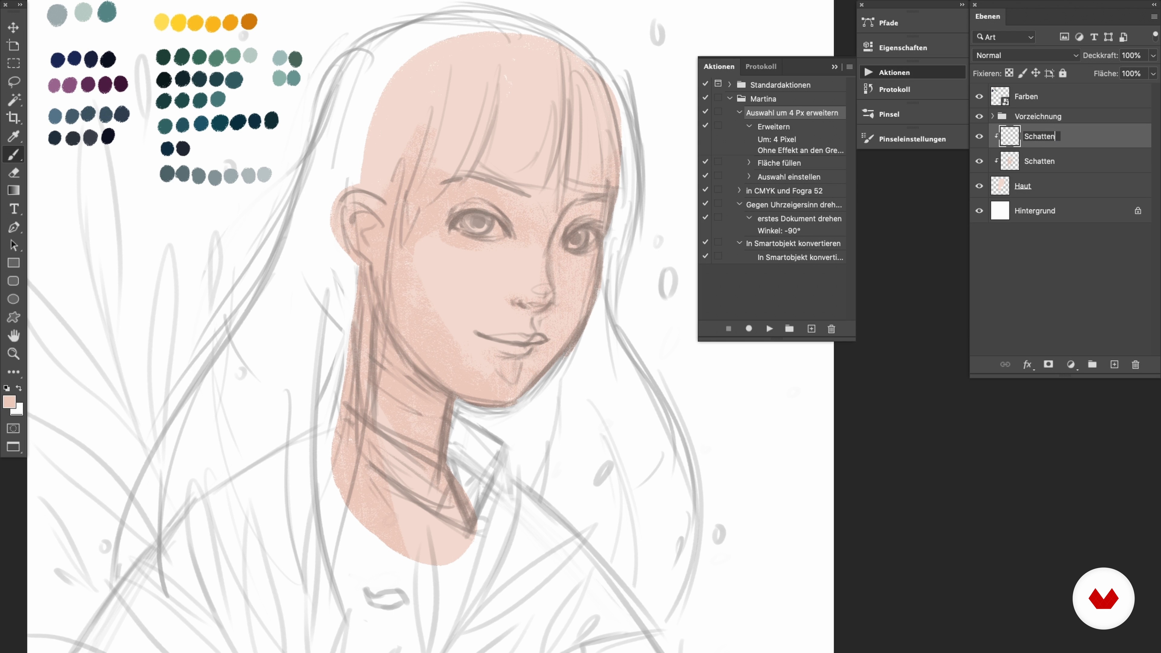This screenshot has width=1161, height=653.
Task: Open the Deckkraft opacity dropdown
Action: (x=1153, y=55)
